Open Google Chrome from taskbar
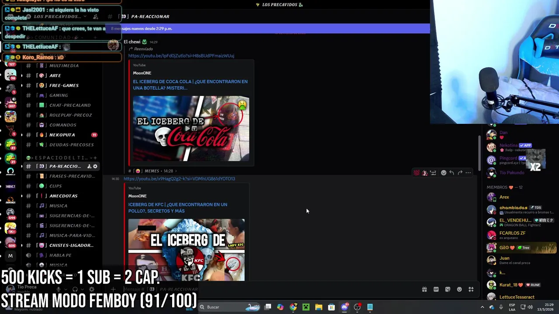 (x=293, y=307)
